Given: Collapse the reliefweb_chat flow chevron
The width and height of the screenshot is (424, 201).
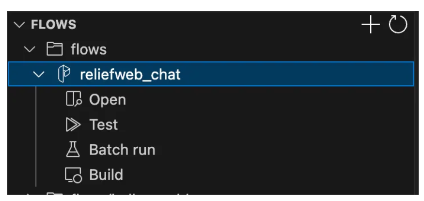Looking at the screenshot, I should tap(39, 74).
